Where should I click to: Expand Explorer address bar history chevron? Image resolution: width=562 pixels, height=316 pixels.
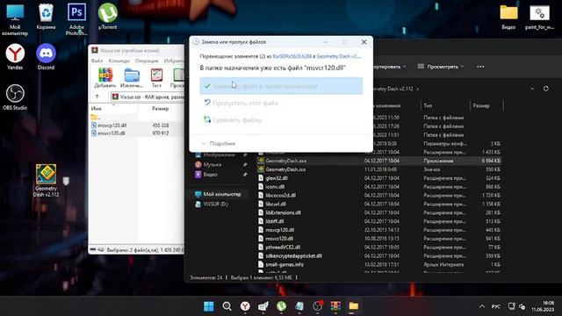point(532,89)
